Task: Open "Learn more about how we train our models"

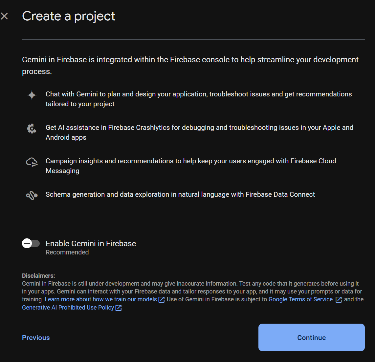Action: 101,299
